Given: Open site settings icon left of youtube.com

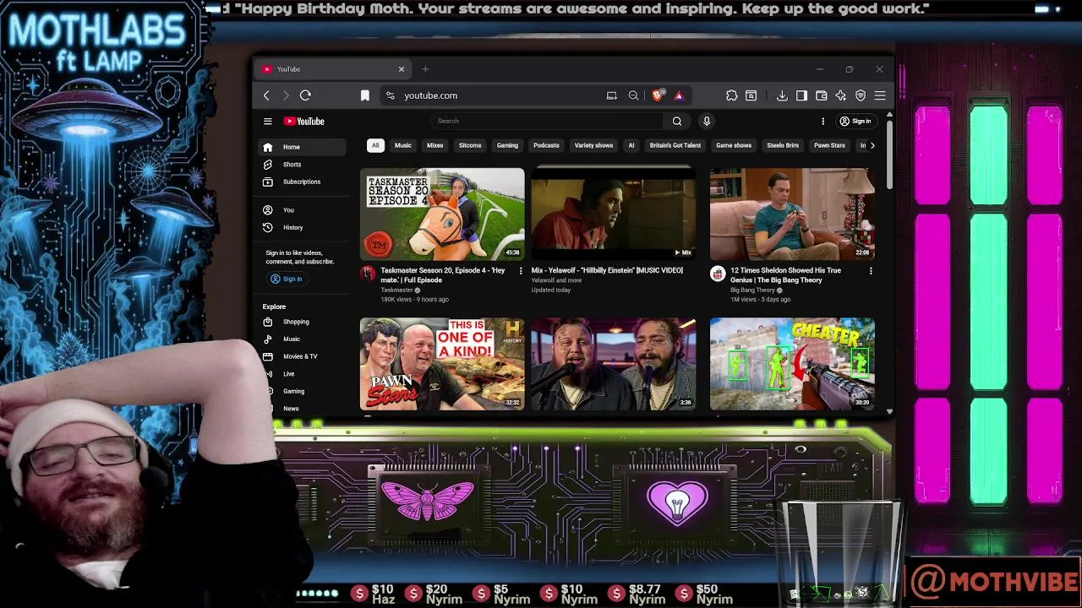Looking at the screenshot, I should point(390,95).
